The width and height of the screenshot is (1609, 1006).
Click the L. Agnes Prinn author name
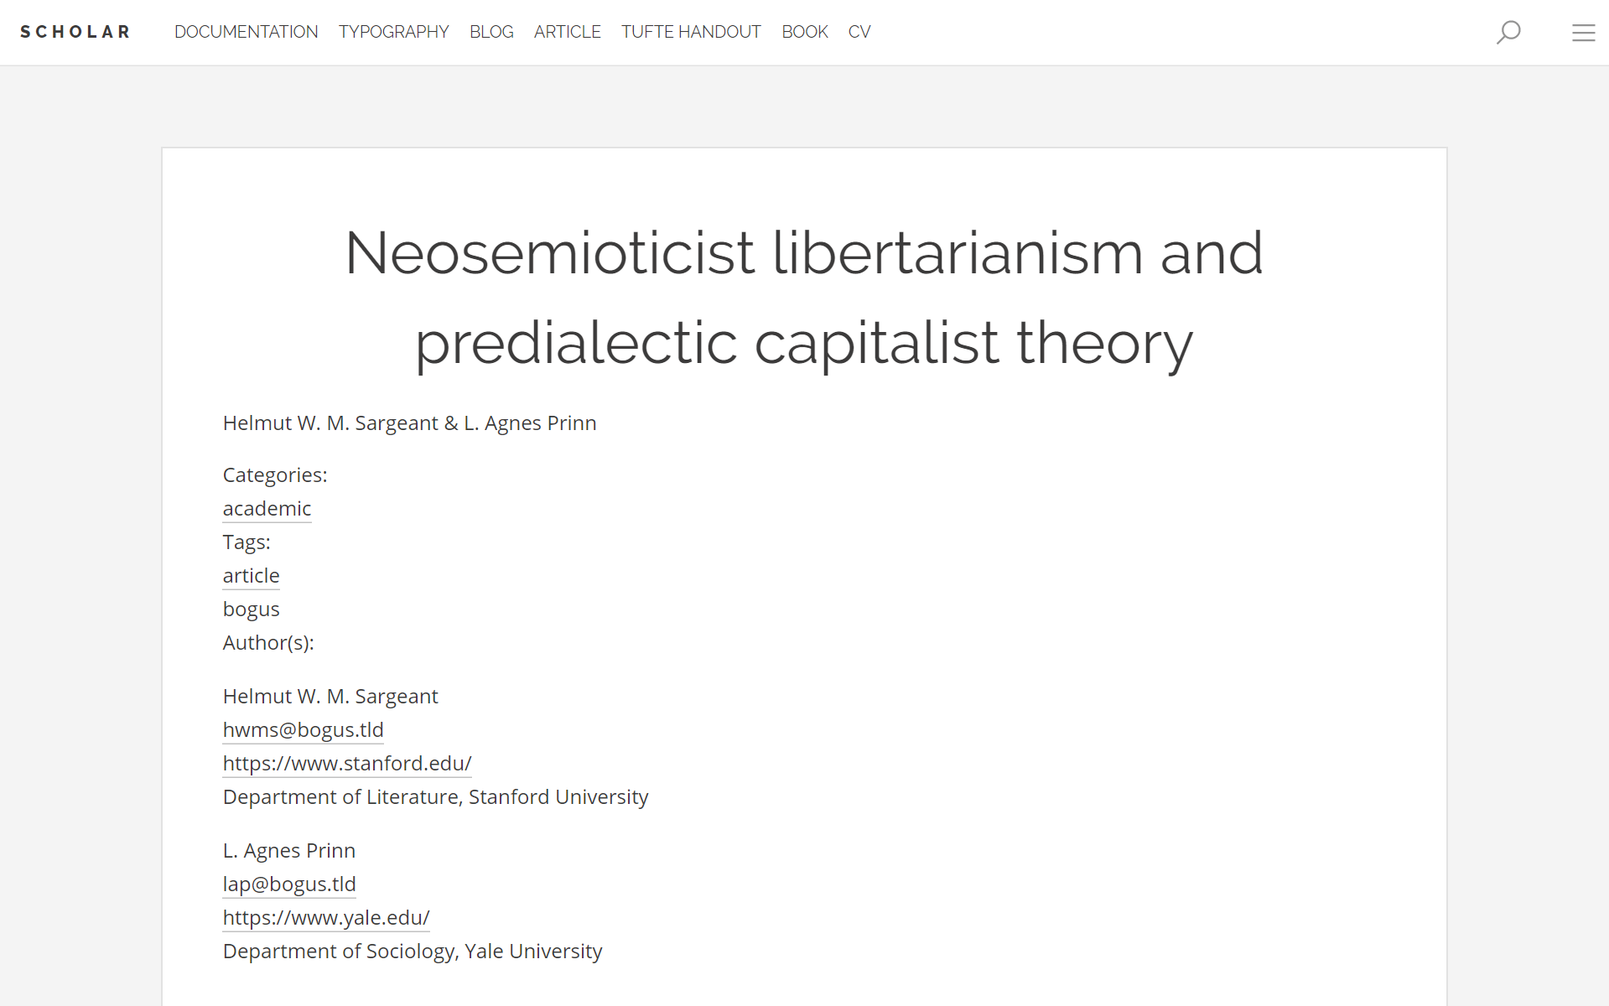[289, 851]
